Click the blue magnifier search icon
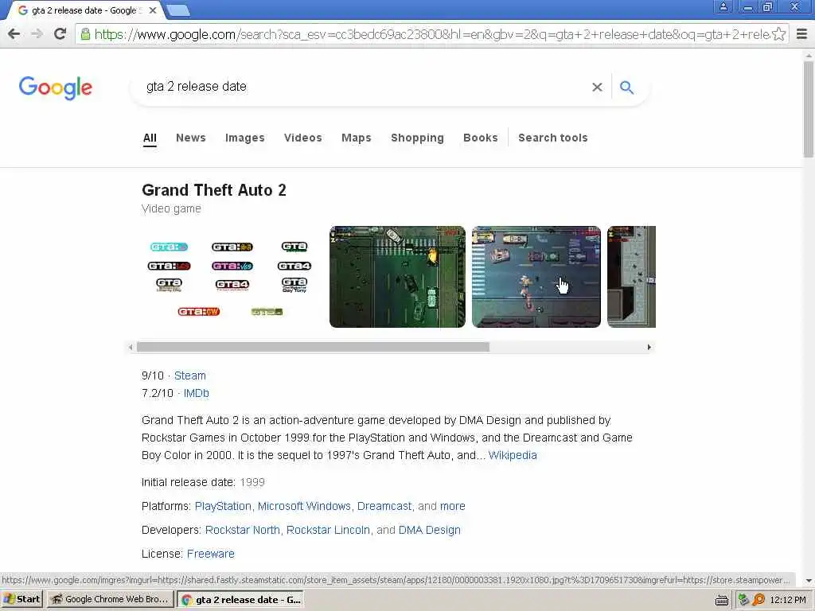 627,88
